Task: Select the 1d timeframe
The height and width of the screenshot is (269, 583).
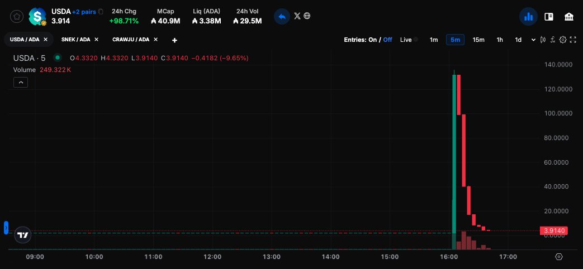Action: pyautogui.click(x=518, y=40)
